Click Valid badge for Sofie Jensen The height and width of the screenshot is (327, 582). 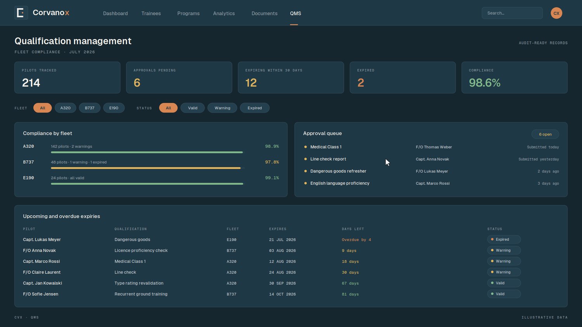pos(504,294)
